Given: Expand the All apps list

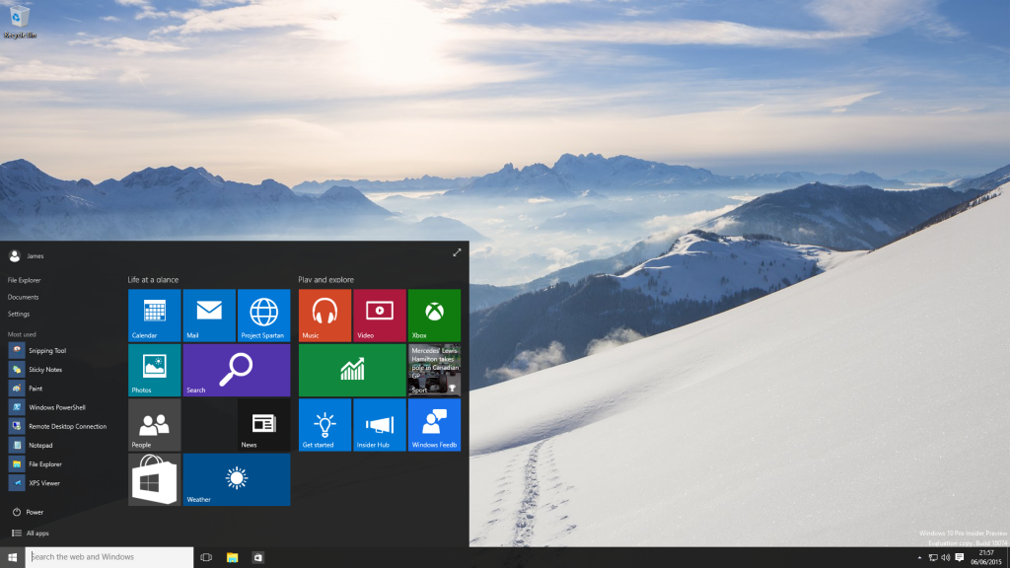Looking at the screenshot, I should pos(31,533).
